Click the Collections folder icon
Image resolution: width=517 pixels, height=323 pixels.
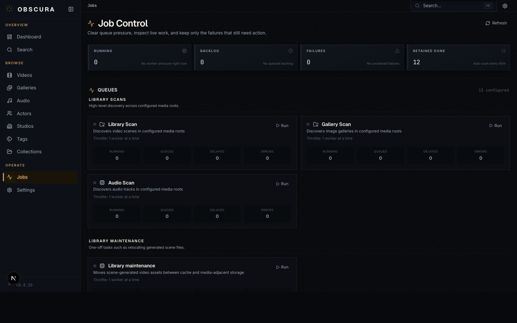tap(10, 152)
